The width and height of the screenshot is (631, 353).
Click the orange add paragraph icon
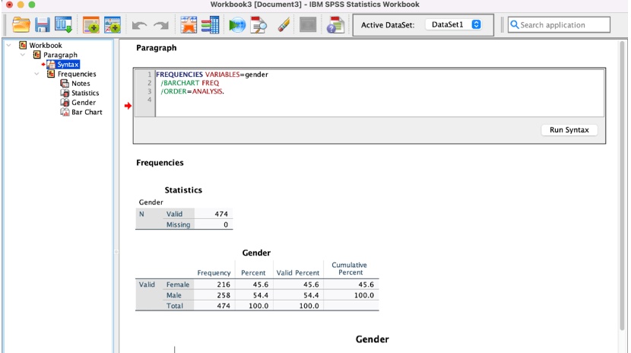click(x=91, y=25)
